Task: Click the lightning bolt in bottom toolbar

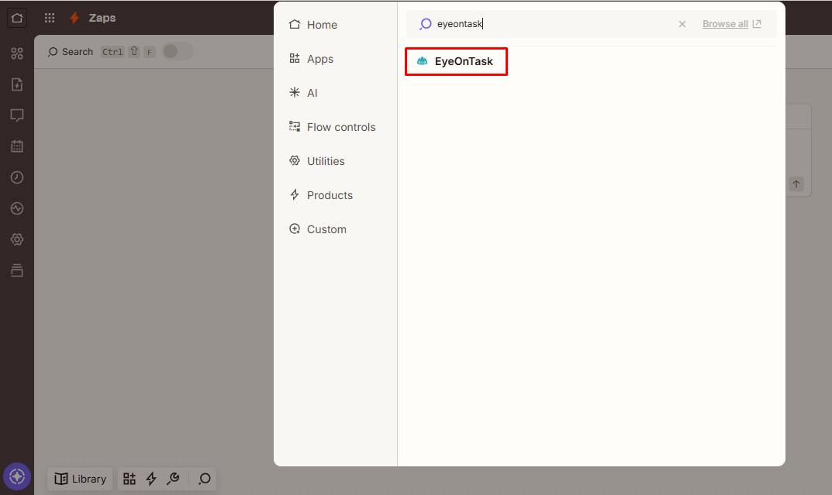Action: [x=151, y=479]
